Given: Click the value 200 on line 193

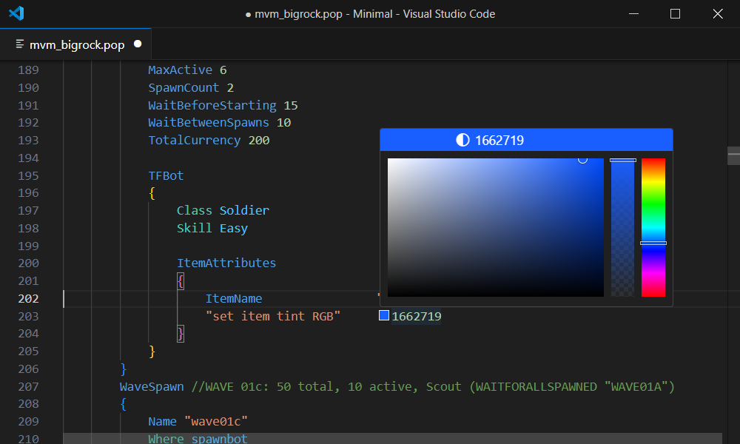Looking at the screenshot, I should pyautogui.click(x=259, y=140).
